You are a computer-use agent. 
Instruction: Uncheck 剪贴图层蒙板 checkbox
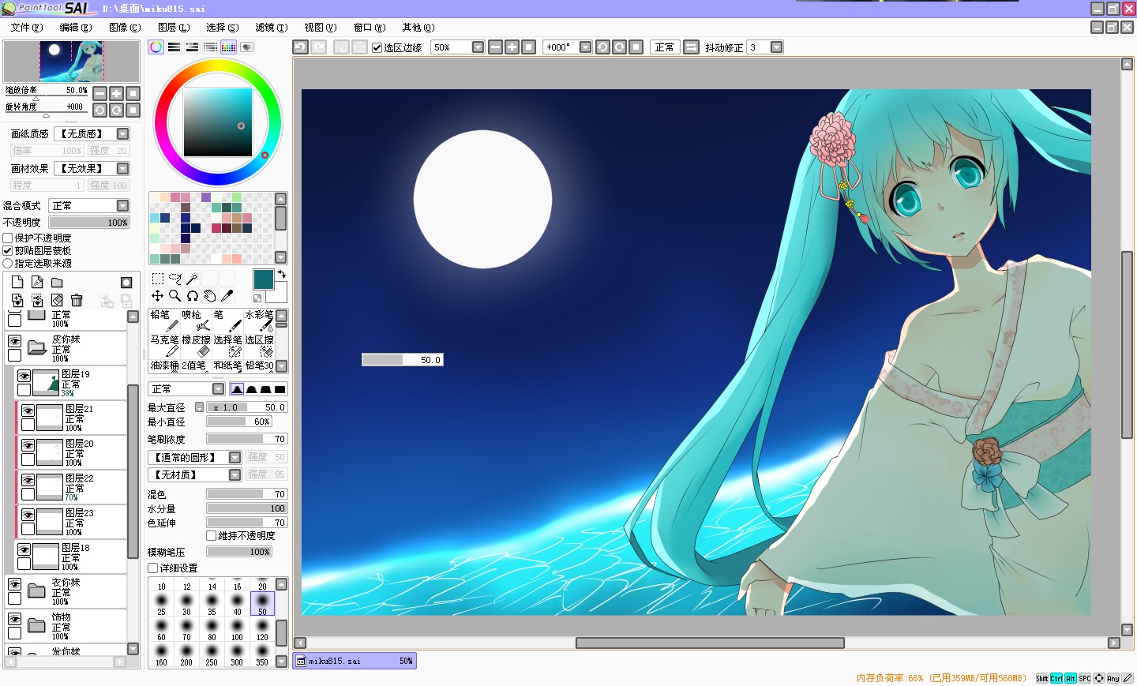8,250
